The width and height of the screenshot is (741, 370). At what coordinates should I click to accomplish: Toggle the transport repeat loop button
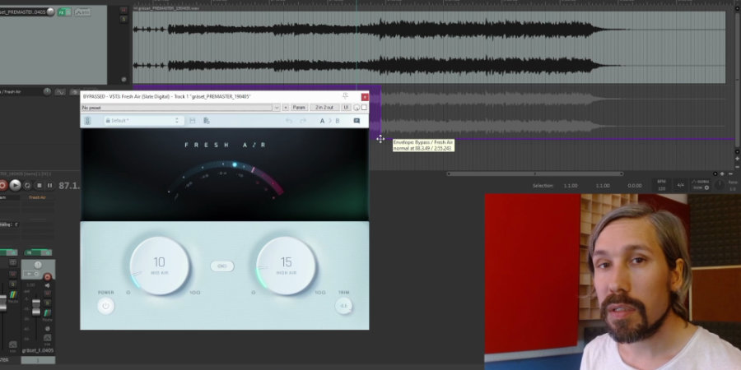(x=28, y=186)
